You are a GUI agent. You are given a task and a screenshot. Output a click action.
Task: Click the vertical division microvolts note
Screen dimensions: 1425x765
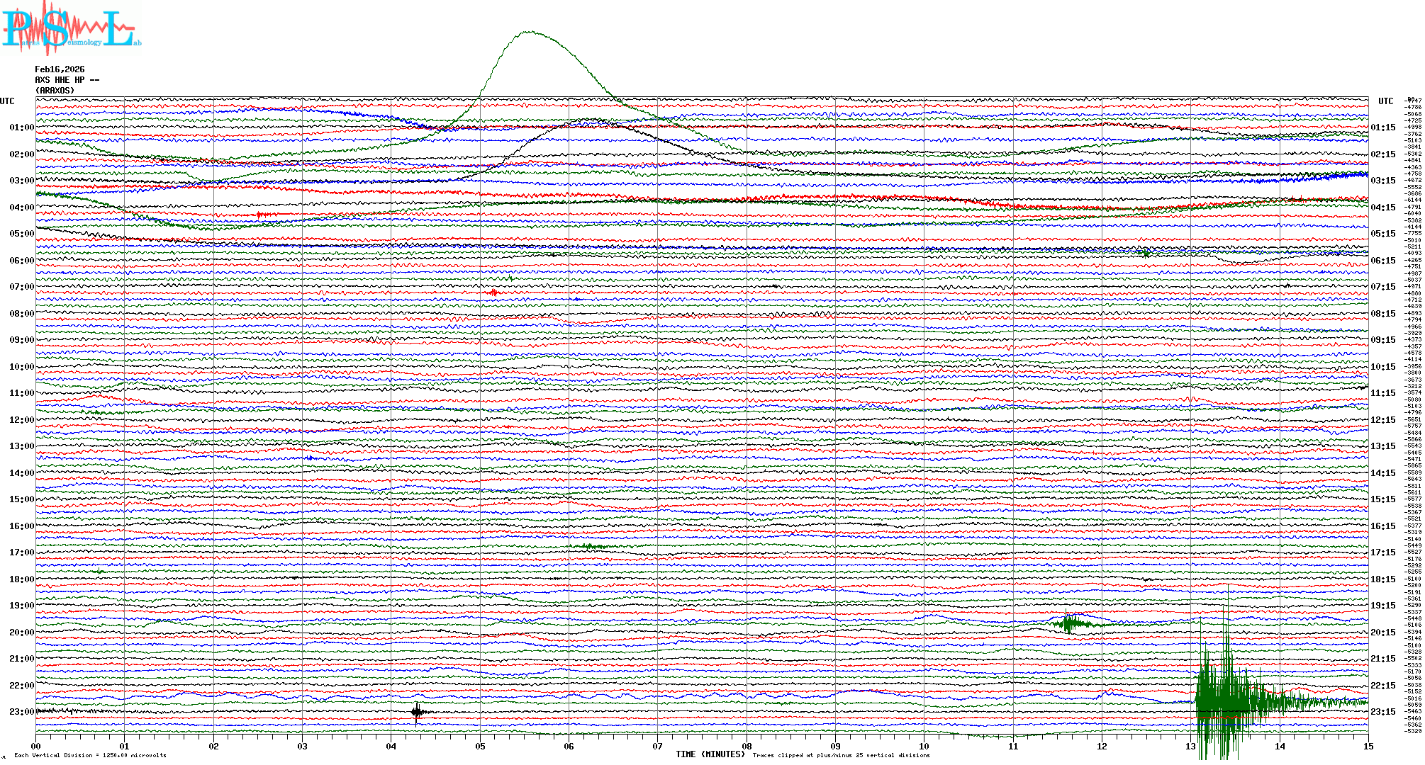click(x=90, y=755)
